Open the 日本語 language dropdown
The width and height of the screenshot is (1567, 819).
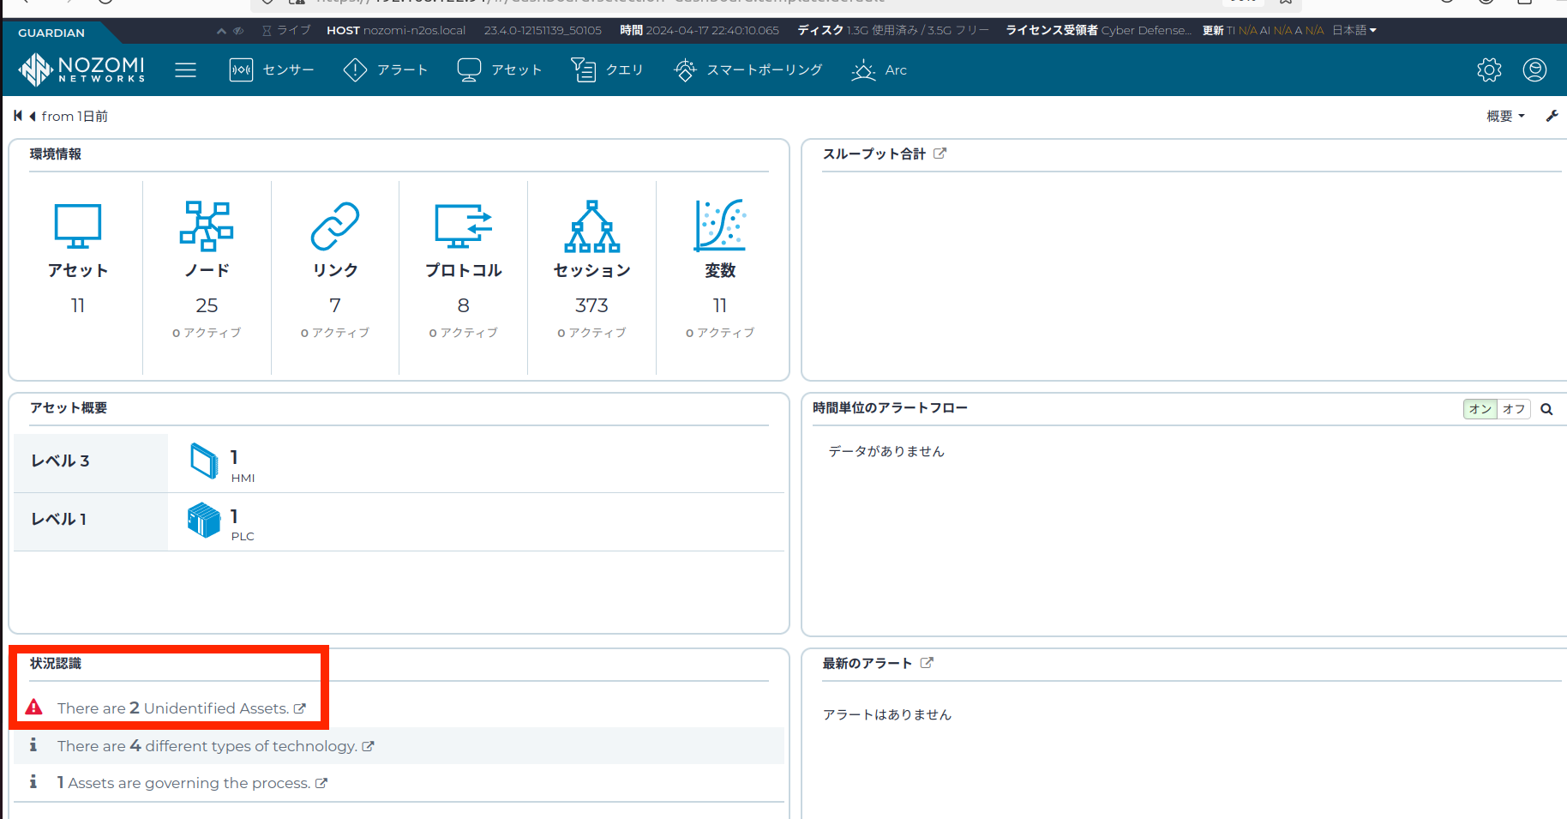pyautogui.click(x=1354, y=30)
